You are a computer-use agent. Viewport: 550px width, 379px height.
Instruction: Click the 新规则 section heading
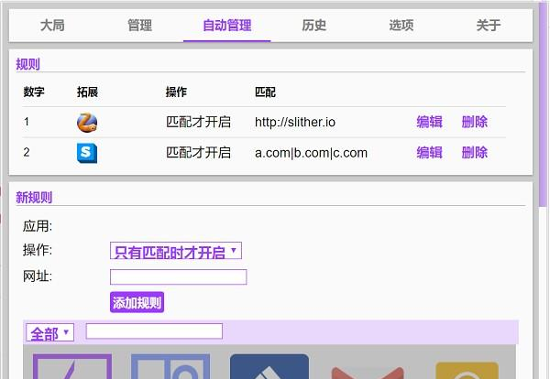pos(34,197)
